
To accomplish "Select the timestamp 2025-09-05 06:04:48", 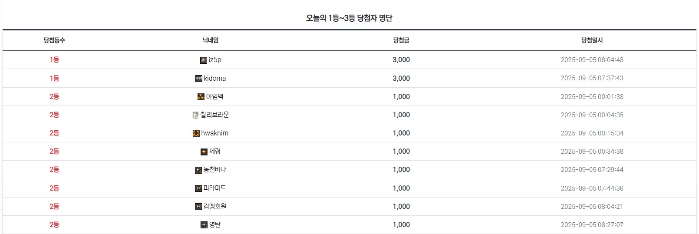I will click(592, 60).
